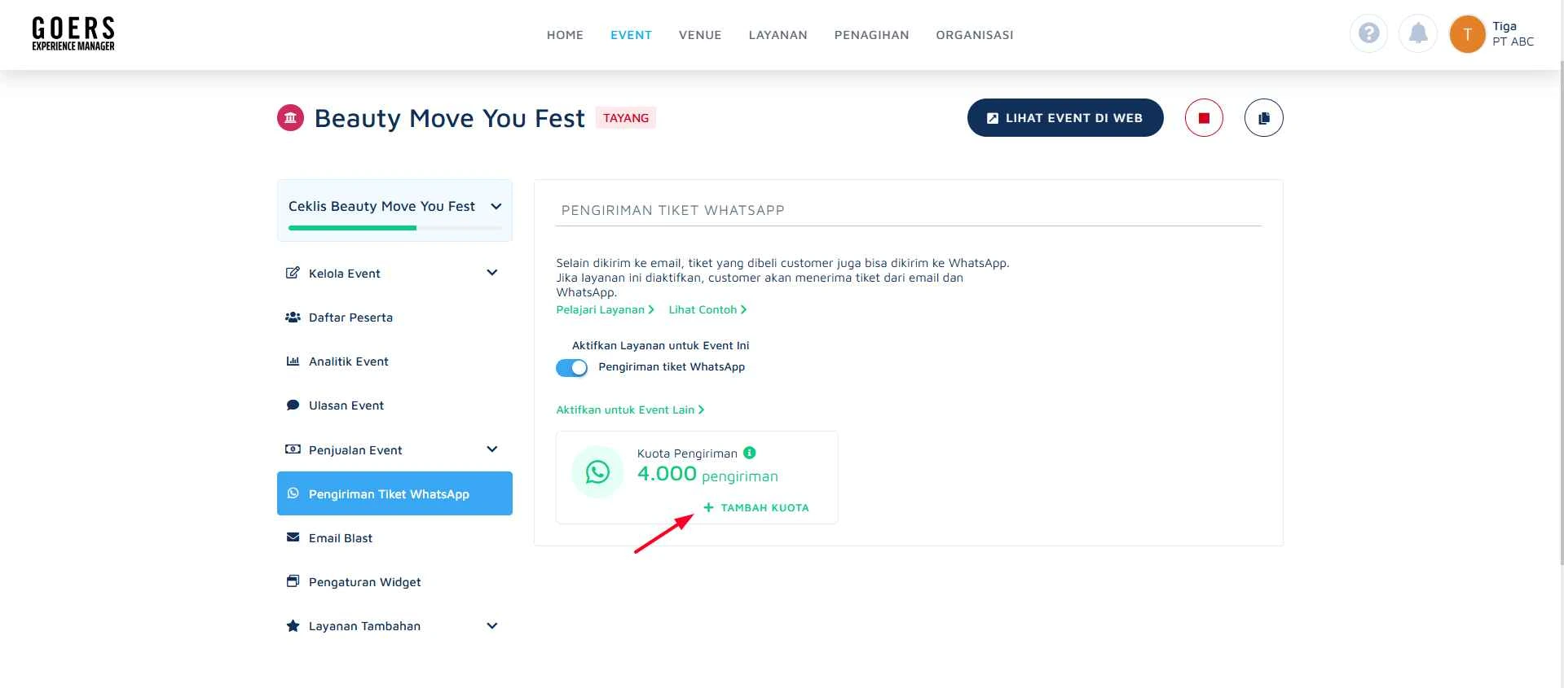Open the LAYANAN navigation item
This screenshot has height=688, width=1564.
click(x=778, y=35)
